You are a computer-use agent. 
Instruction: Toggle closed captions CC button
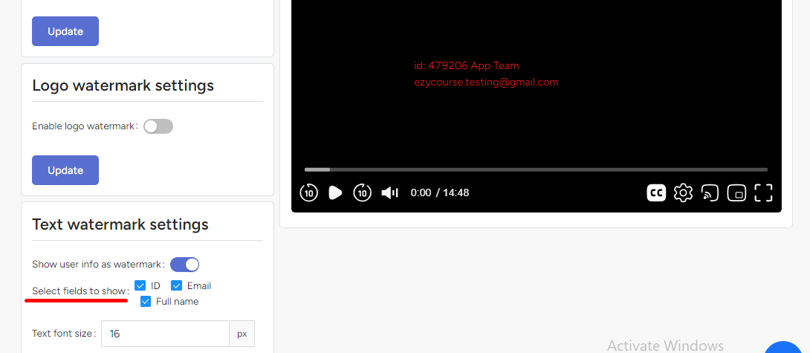[656, 192]
